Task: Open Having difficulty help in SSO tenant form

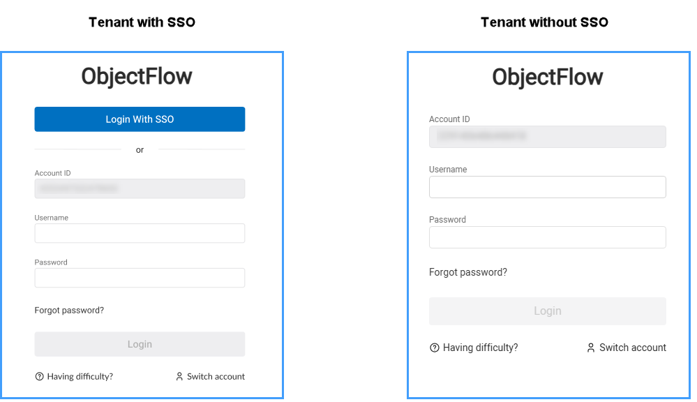Action: [x=80, y=377]
